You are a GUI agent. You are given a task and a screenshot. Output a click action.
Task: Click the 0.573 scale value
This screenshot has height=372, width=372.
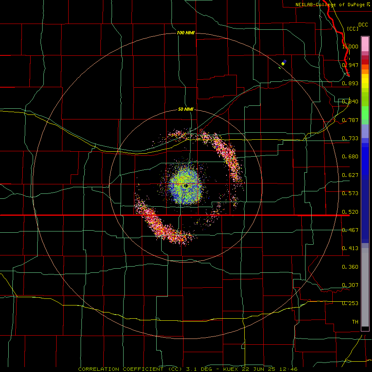[350, 193]
